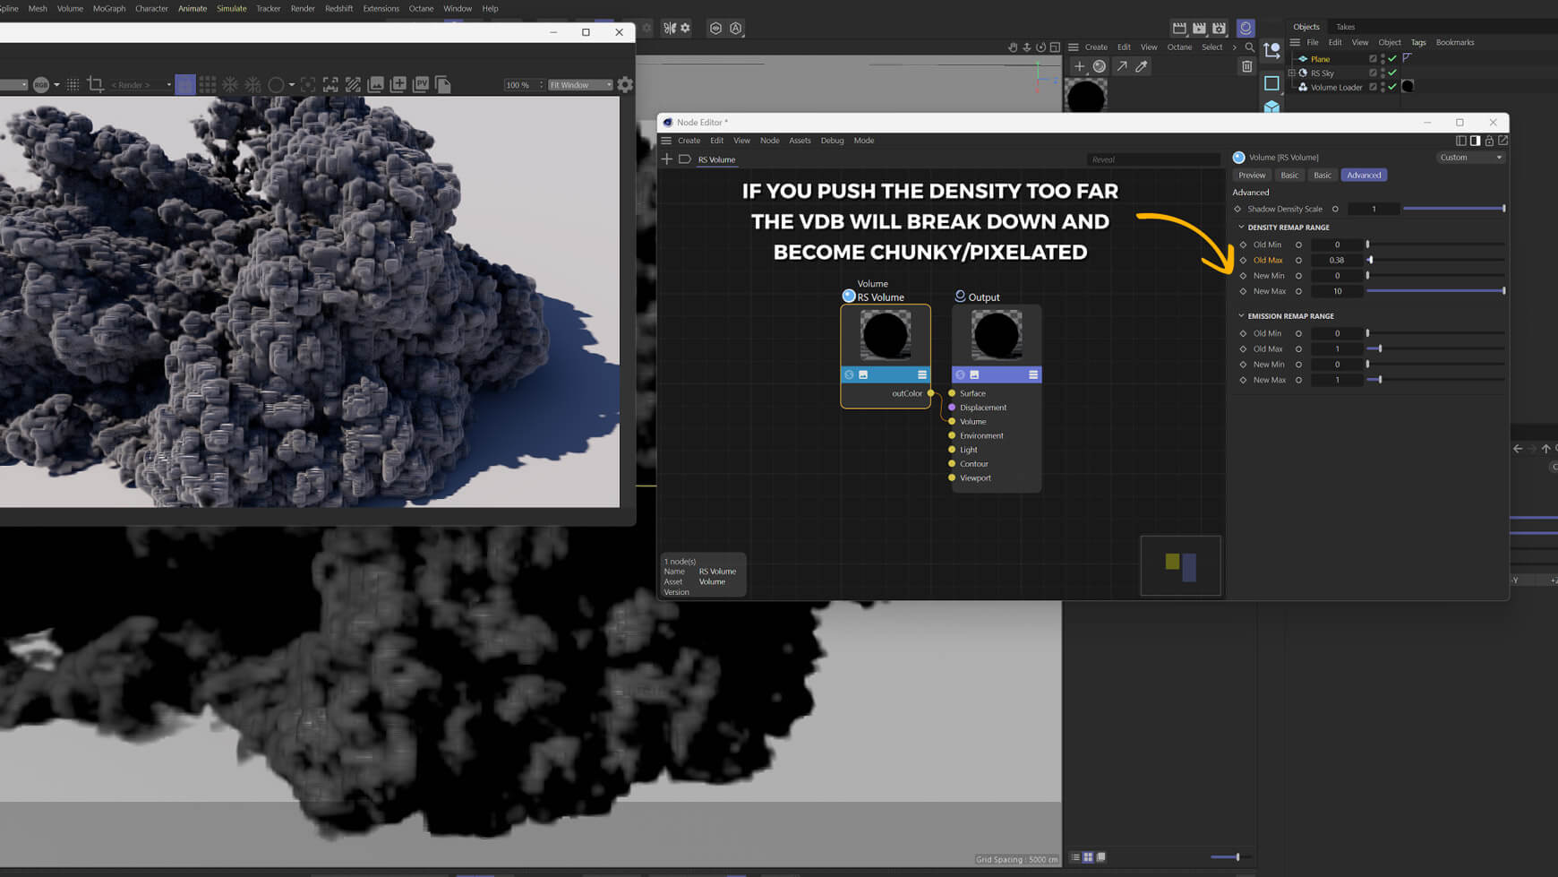The height and width of the screenshot is (877, 1558).
Task: Click the search magnifier in material manager
Action: [x=1250, y=47]
